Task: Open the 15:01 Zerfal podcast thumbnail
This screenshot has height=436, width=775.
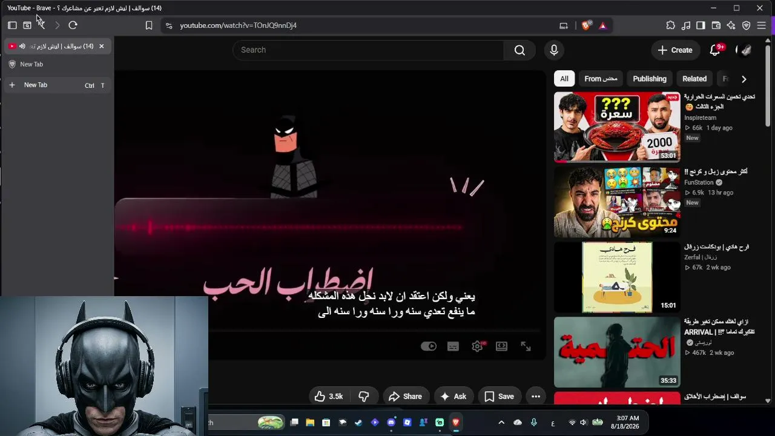Action: [617, 277]
